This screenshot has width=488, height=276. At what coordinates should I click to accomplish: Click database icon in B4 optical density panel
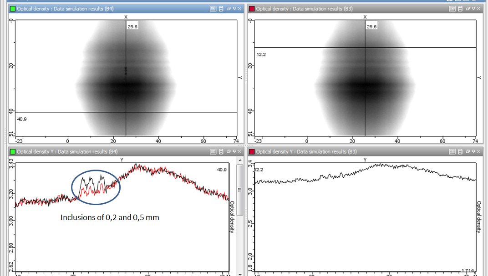coord(221,9)
